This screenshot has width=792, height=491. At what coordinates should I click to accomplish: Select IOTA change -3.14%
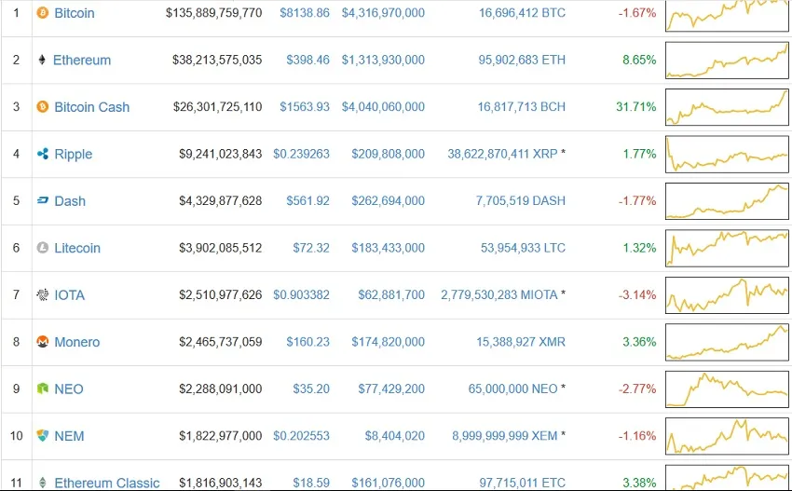(637, 294)
